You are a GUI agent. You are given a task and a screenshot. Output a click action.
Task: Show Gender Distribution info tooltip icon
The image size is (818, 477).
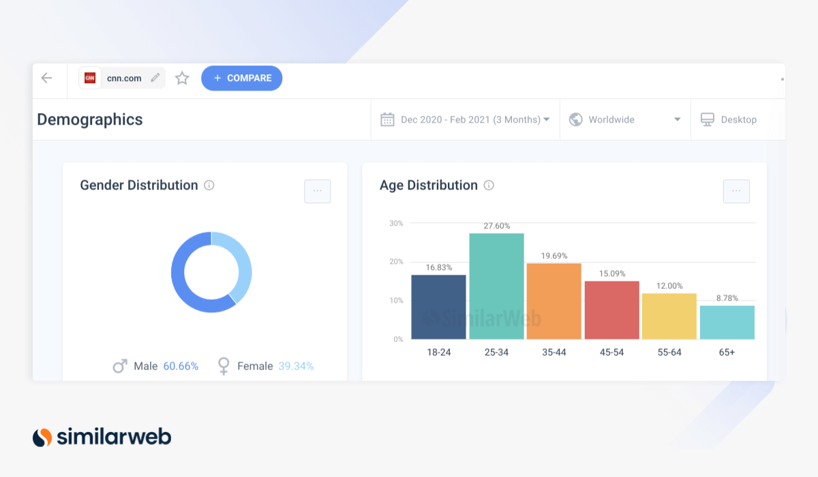coord(209,185)
